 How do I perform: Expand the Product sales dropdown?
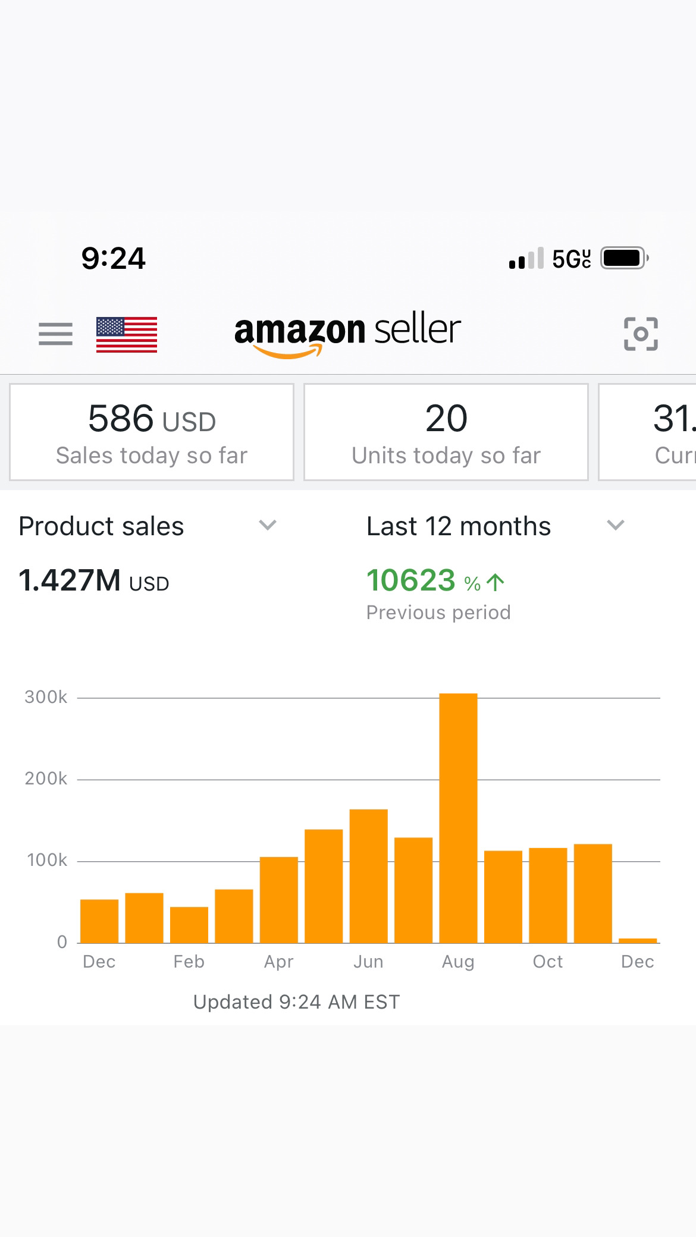tap(268, 525)
